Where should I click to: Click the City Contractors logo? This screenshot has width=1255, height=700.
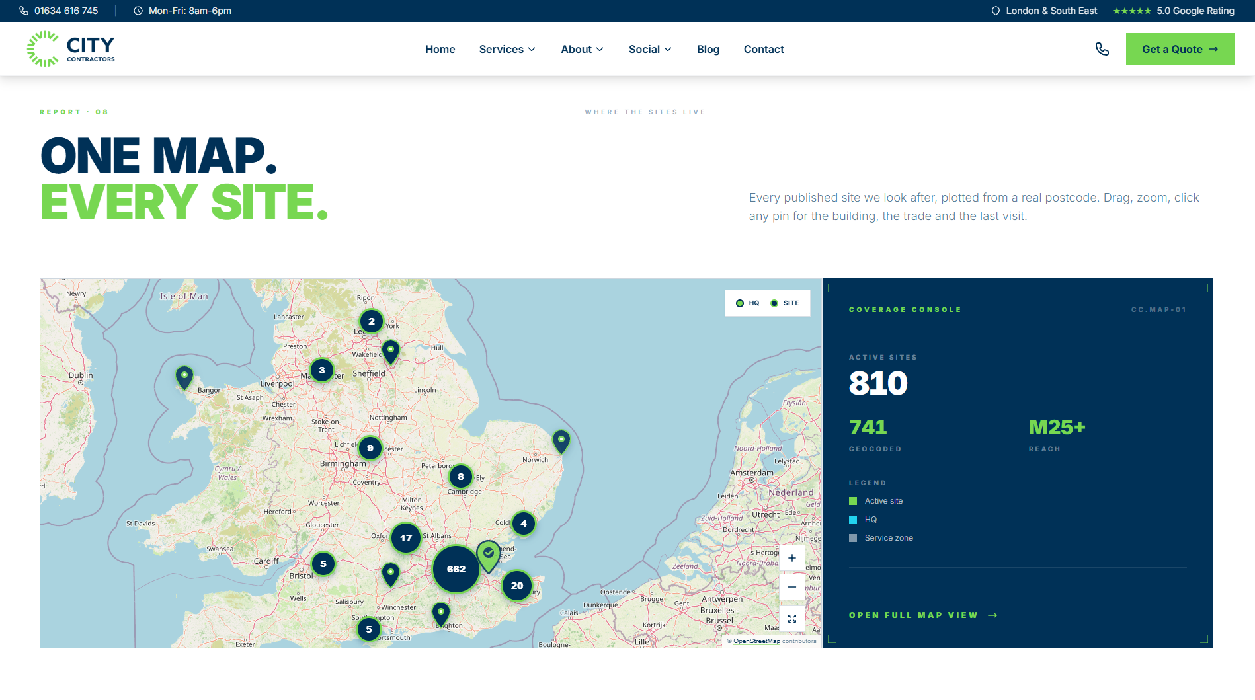click(71, 49)
